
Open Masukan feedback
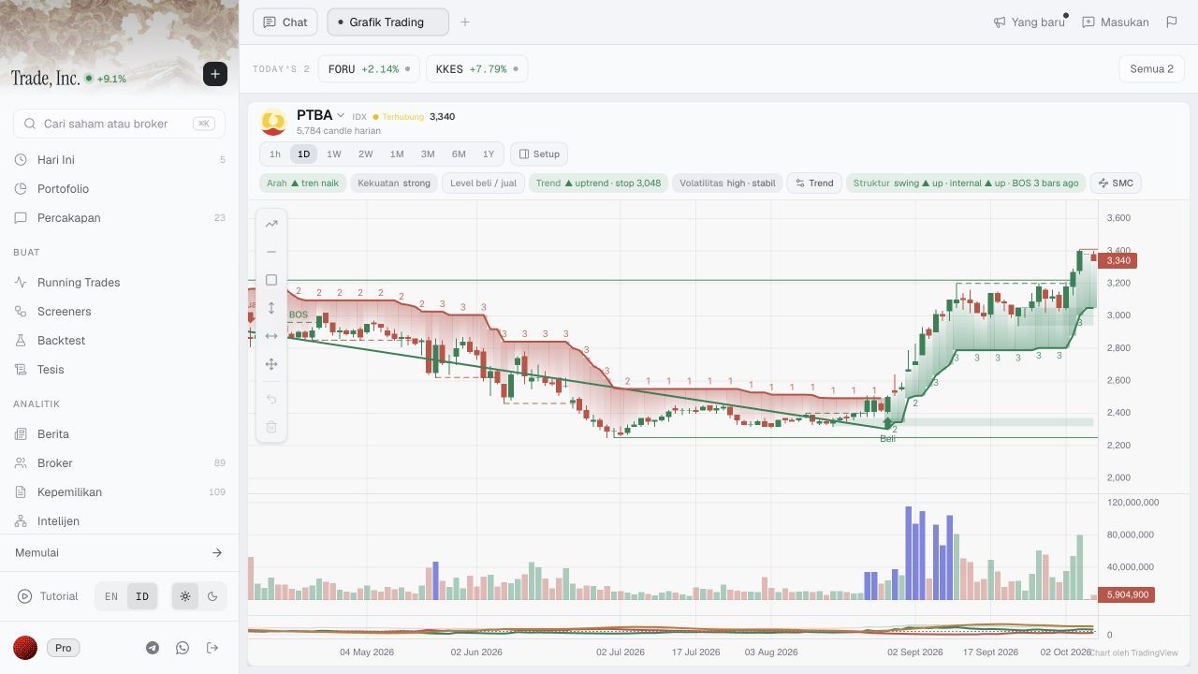[1115, 22]
